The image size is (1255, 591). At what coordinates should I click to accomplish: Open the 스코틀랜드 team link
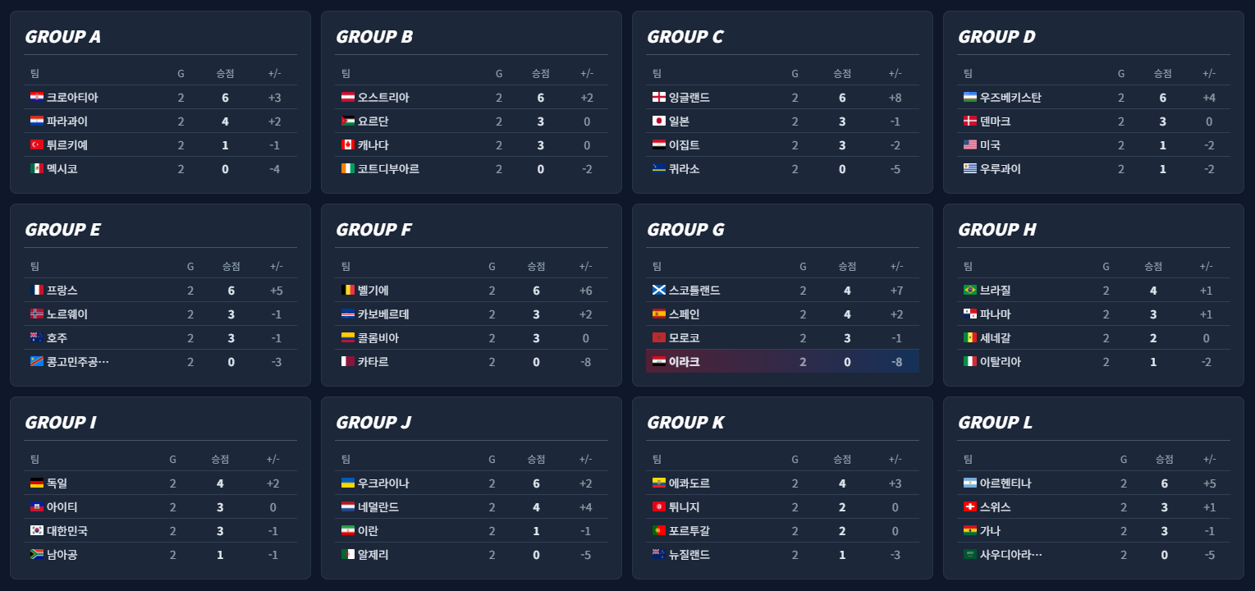tap(694, 291)
